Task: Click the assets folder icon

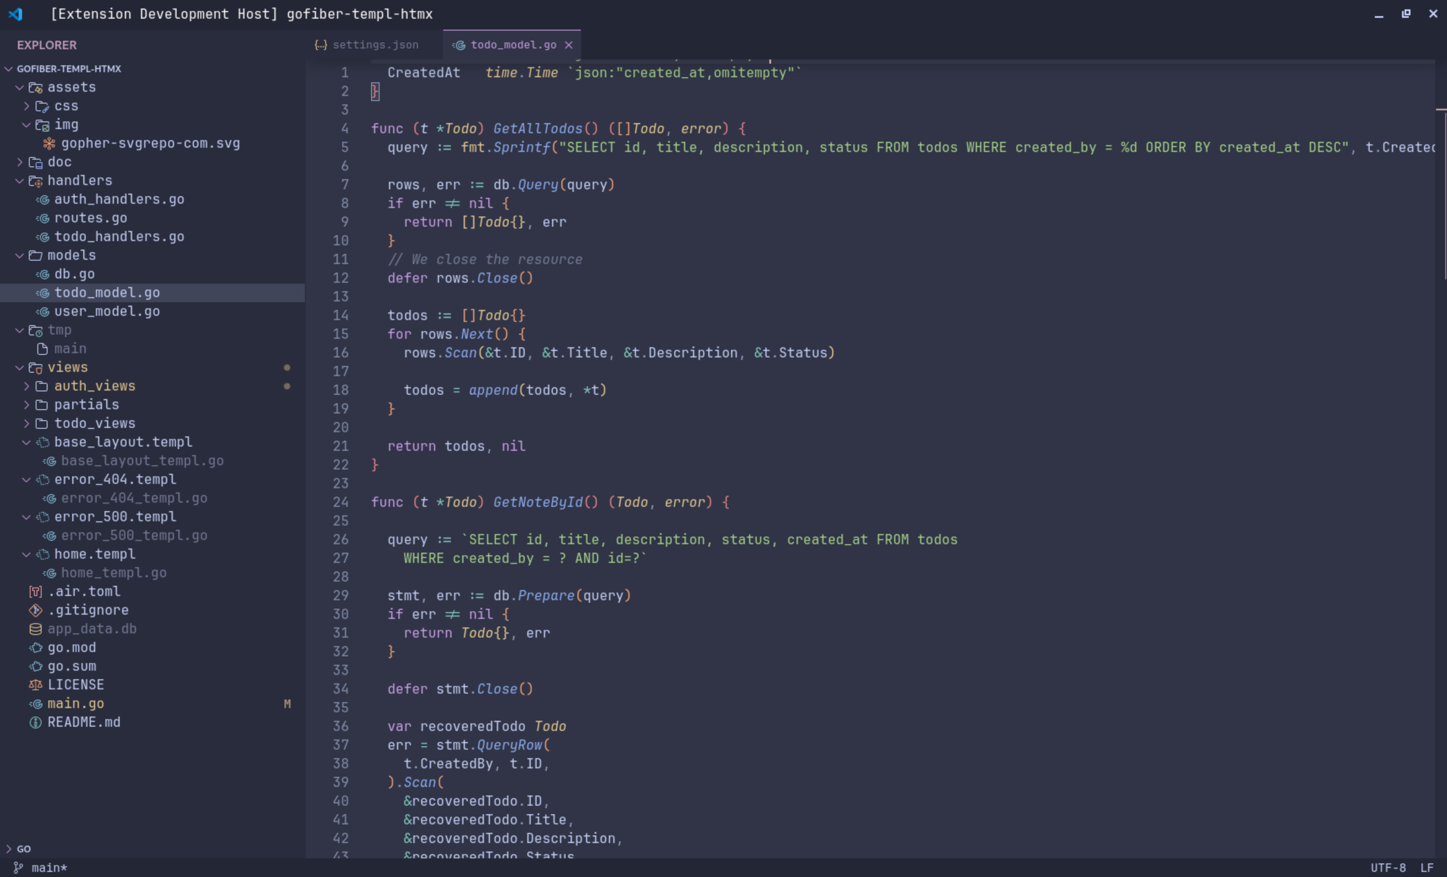Action: click(x=35, y=87)
